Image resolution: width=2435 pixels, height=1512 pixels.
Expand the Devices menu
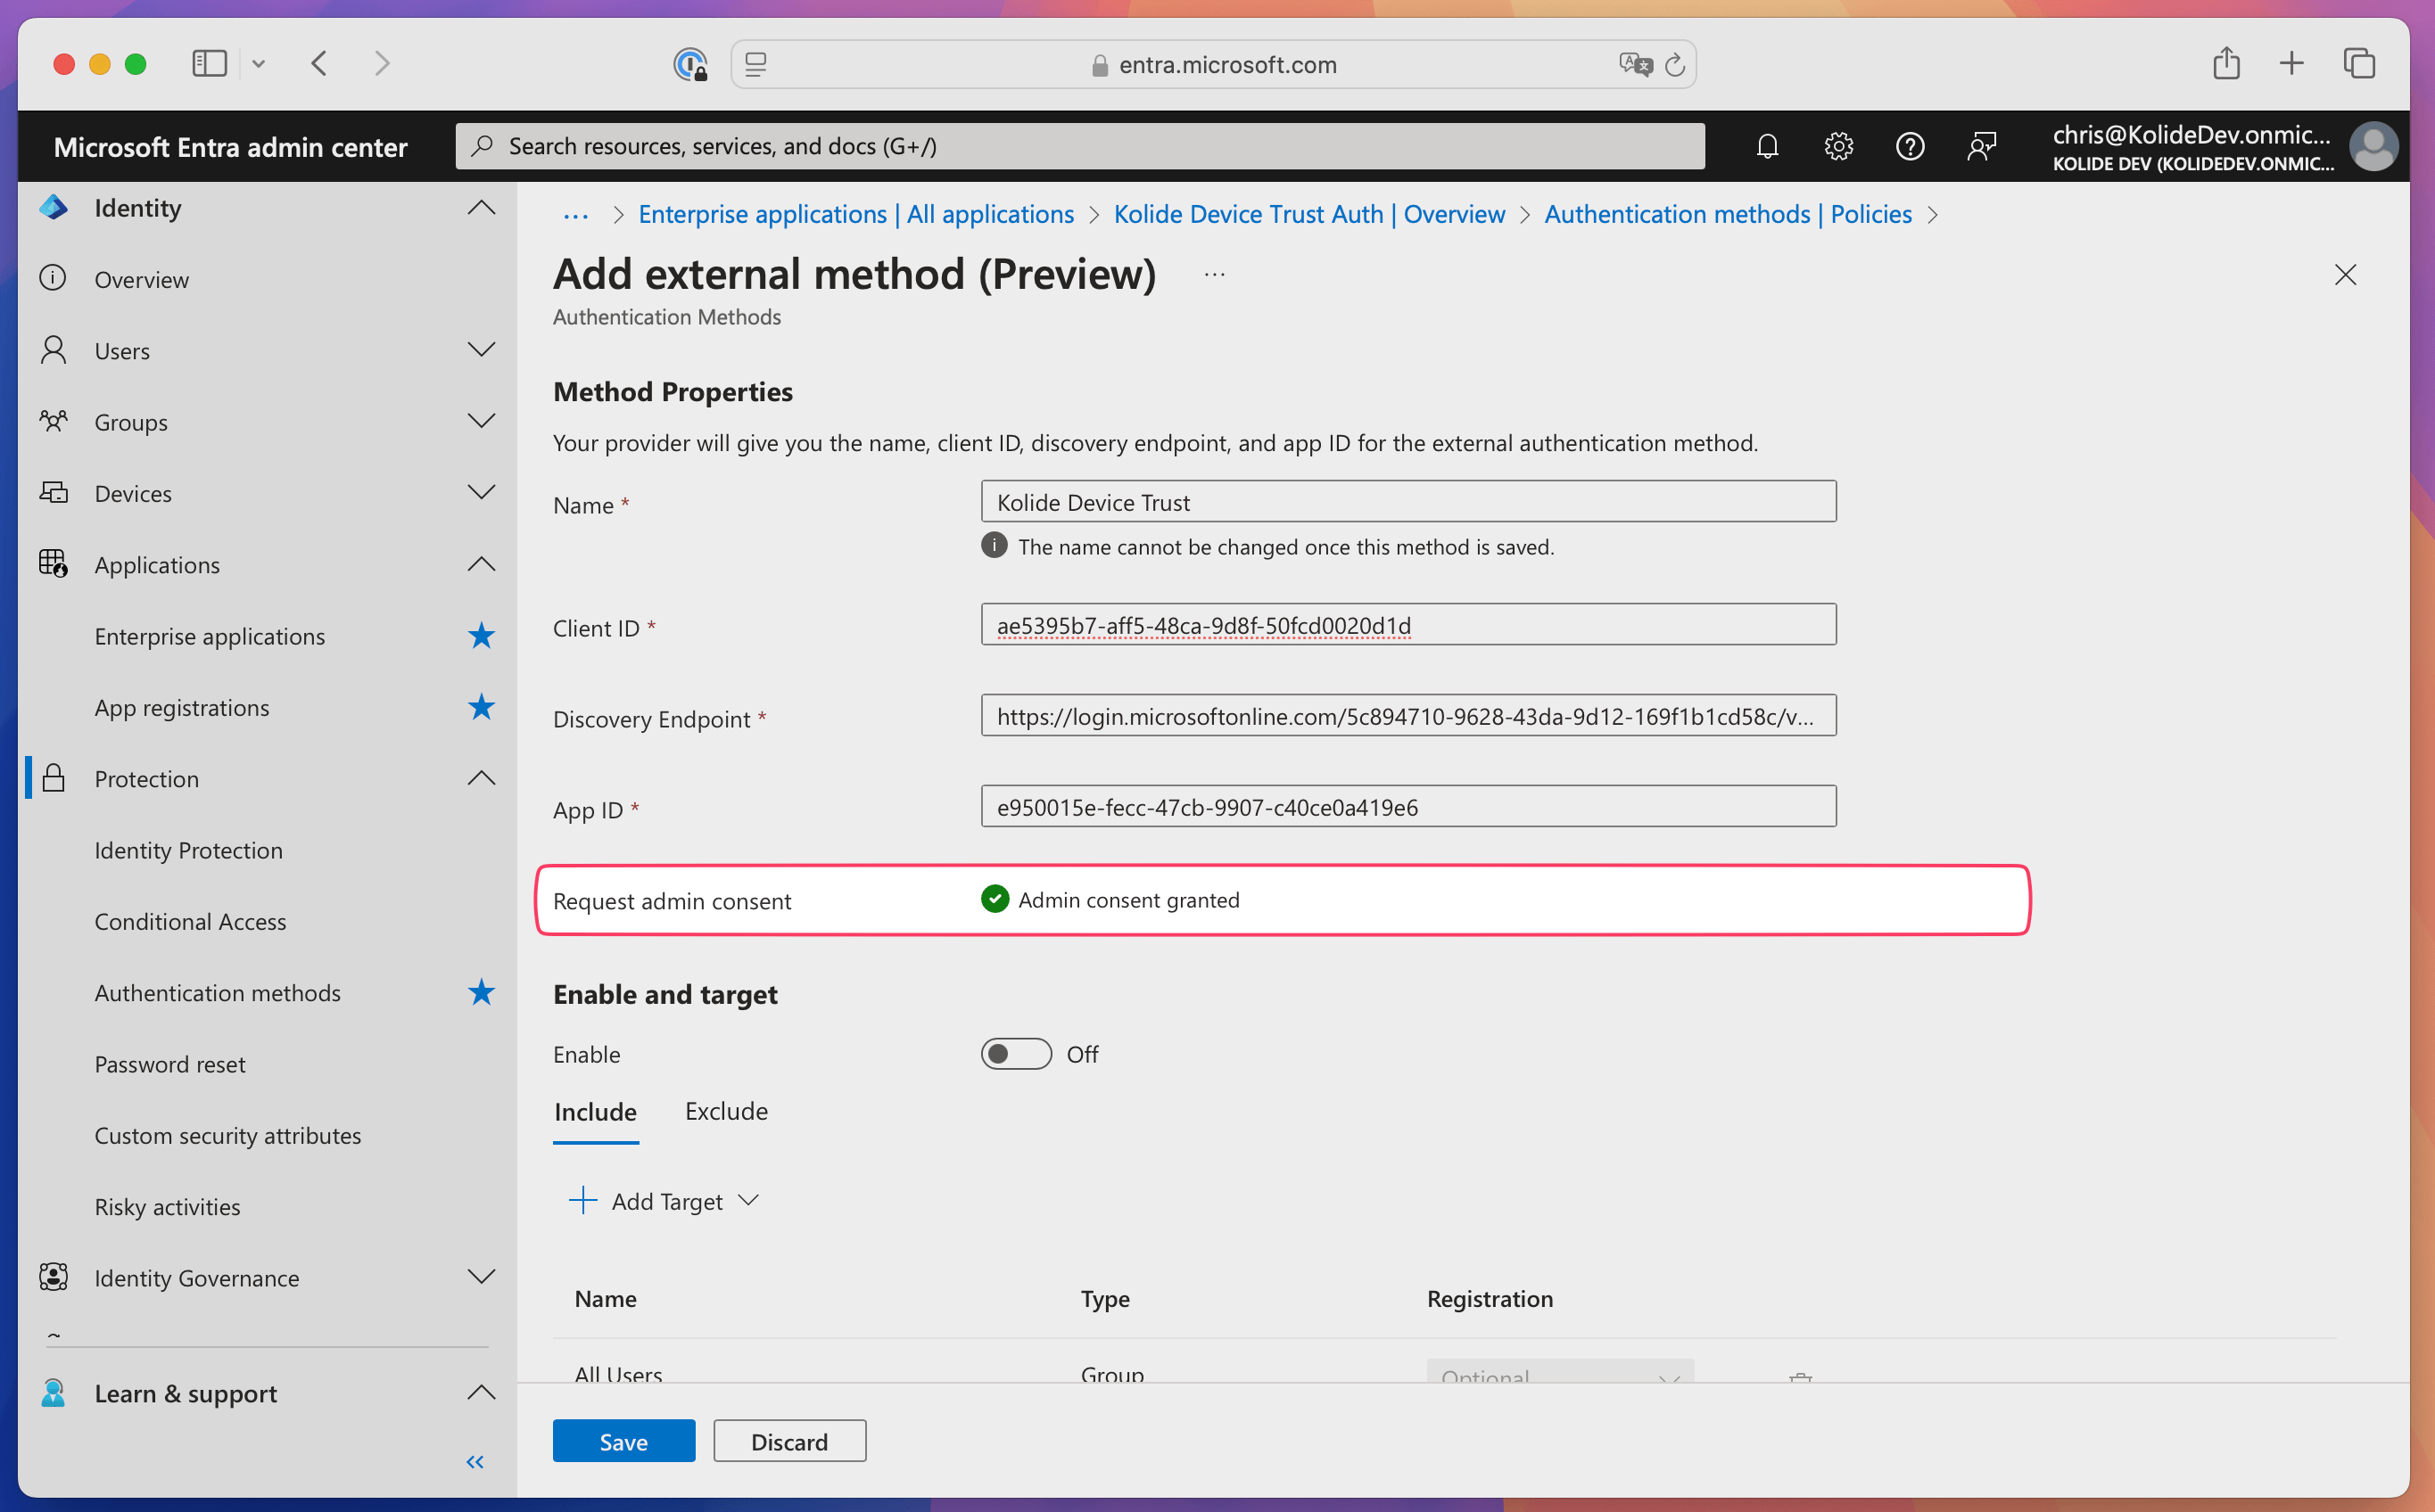[481, 493]
